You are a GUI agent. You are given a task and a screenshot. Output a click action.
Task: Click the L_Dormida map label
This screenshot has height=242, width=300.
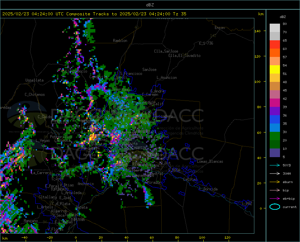pos(208,189)
